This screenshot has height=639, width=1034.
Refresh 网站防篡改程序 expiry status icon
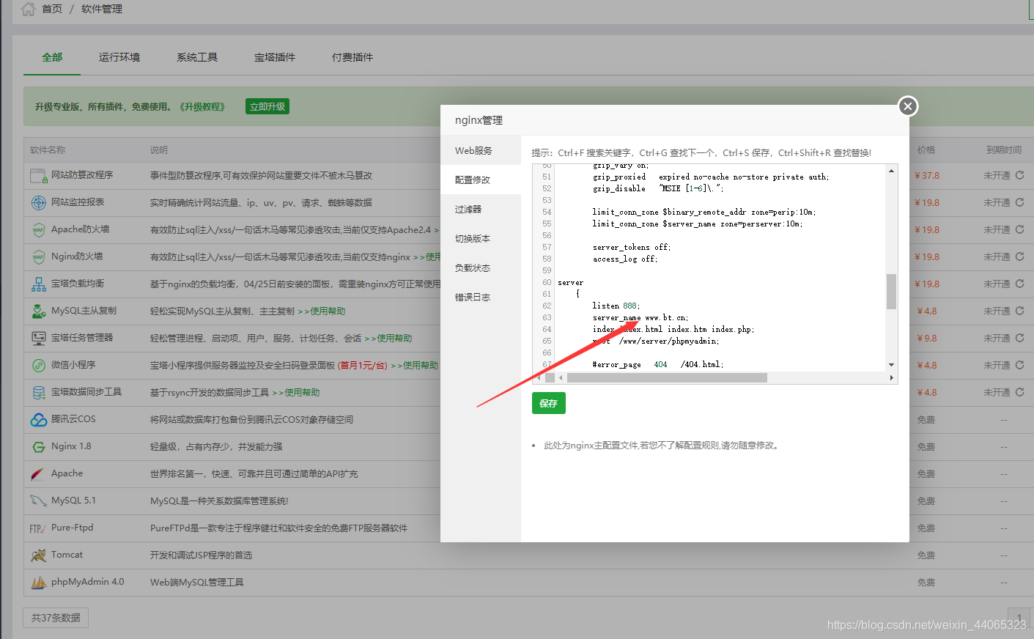(x=1019, y=175)
